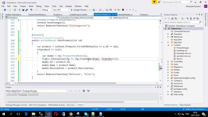
Task: Open the OnlineStore.Controllers.AdminController class dropdown
Action: click(84, 18)
